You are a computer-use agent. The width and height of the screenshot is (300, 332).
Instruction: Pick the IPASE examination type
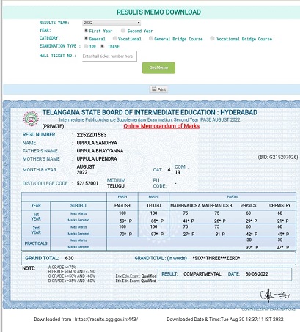click(x=103, y=46)
